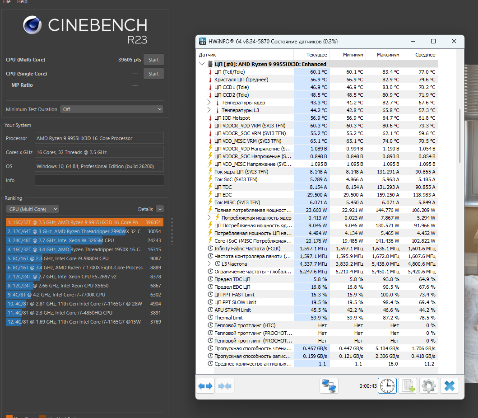Click the expand columns double-arrow icon in HWiNFO
The height and width of the screenshot is (418, 478).
click(x=205, y=386)
